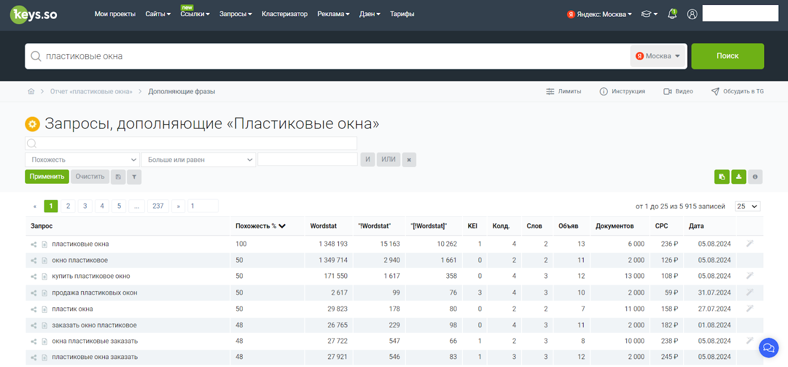Go to page 5 in pagination
Screen dimensions: 788x367
click(x=119, y=206)
